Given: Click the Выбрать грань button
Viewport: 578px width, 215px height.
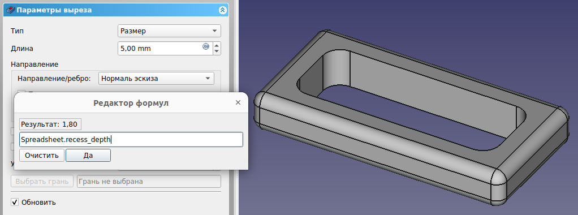Looking at the screenshot, I should click(x=42, y=182).
